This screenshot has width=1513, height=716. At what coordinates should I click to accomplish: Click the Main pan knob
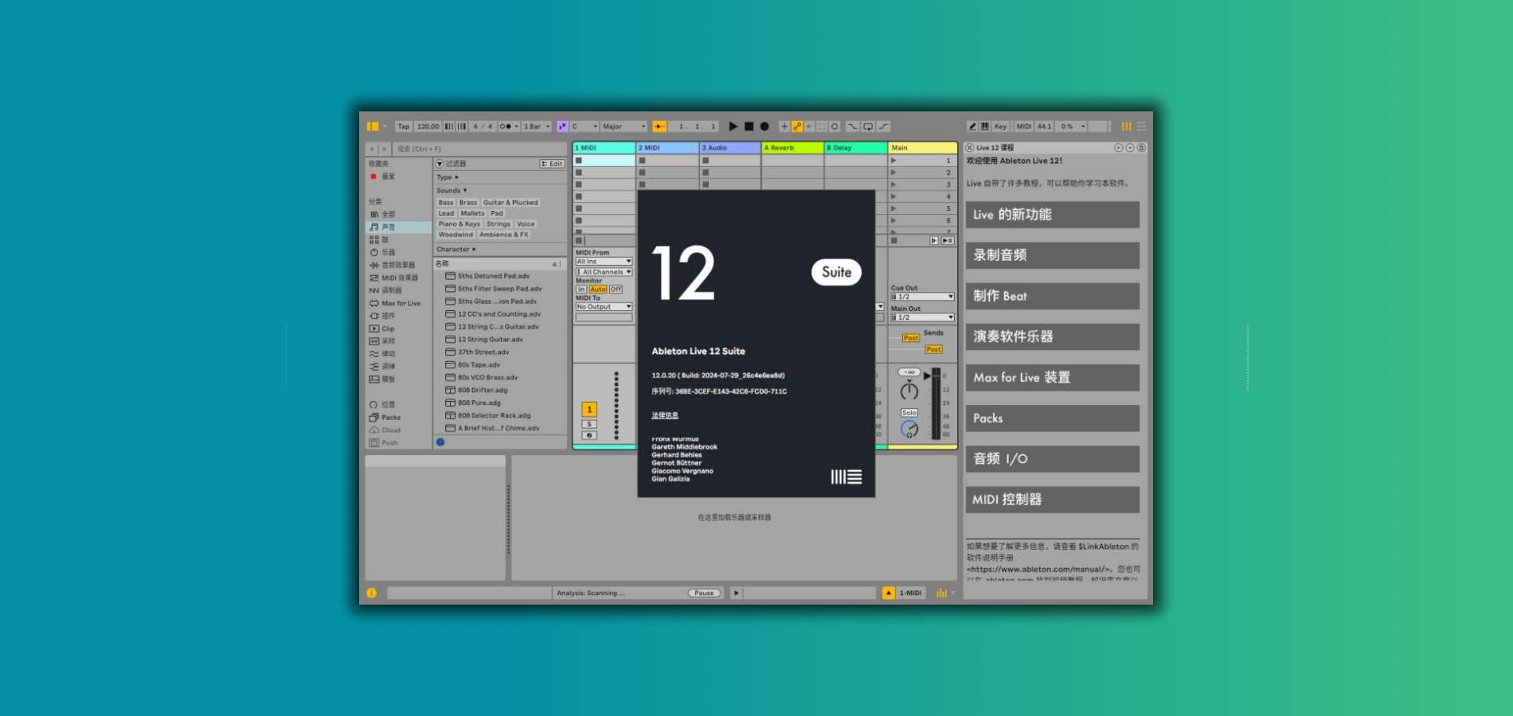point(909,391)
